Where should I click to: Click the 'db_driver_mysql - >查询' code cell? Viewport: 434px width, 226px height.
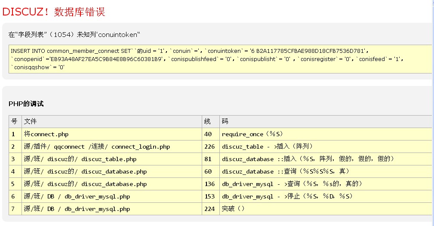click(326, 184)
